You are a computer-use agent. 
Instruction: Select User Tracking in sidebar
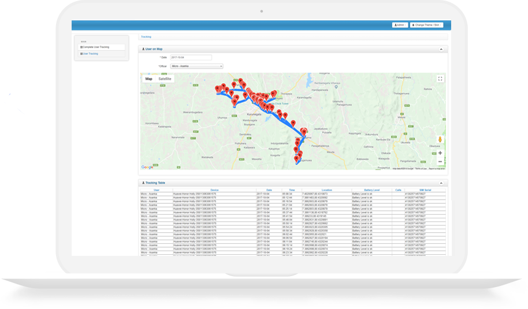click(90, 54)
